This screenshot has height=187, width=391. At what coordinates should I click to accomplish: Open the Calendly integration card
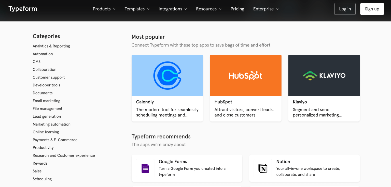click(x=167, y=107)
